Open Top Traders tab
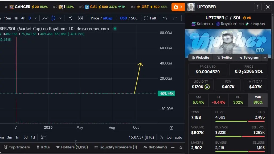The height and width of the screenshot is (154, 274). (17, 147)
